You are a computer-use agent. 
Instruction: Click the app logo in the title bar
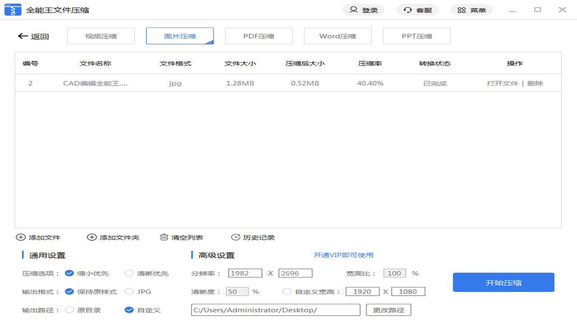point(13,9)
